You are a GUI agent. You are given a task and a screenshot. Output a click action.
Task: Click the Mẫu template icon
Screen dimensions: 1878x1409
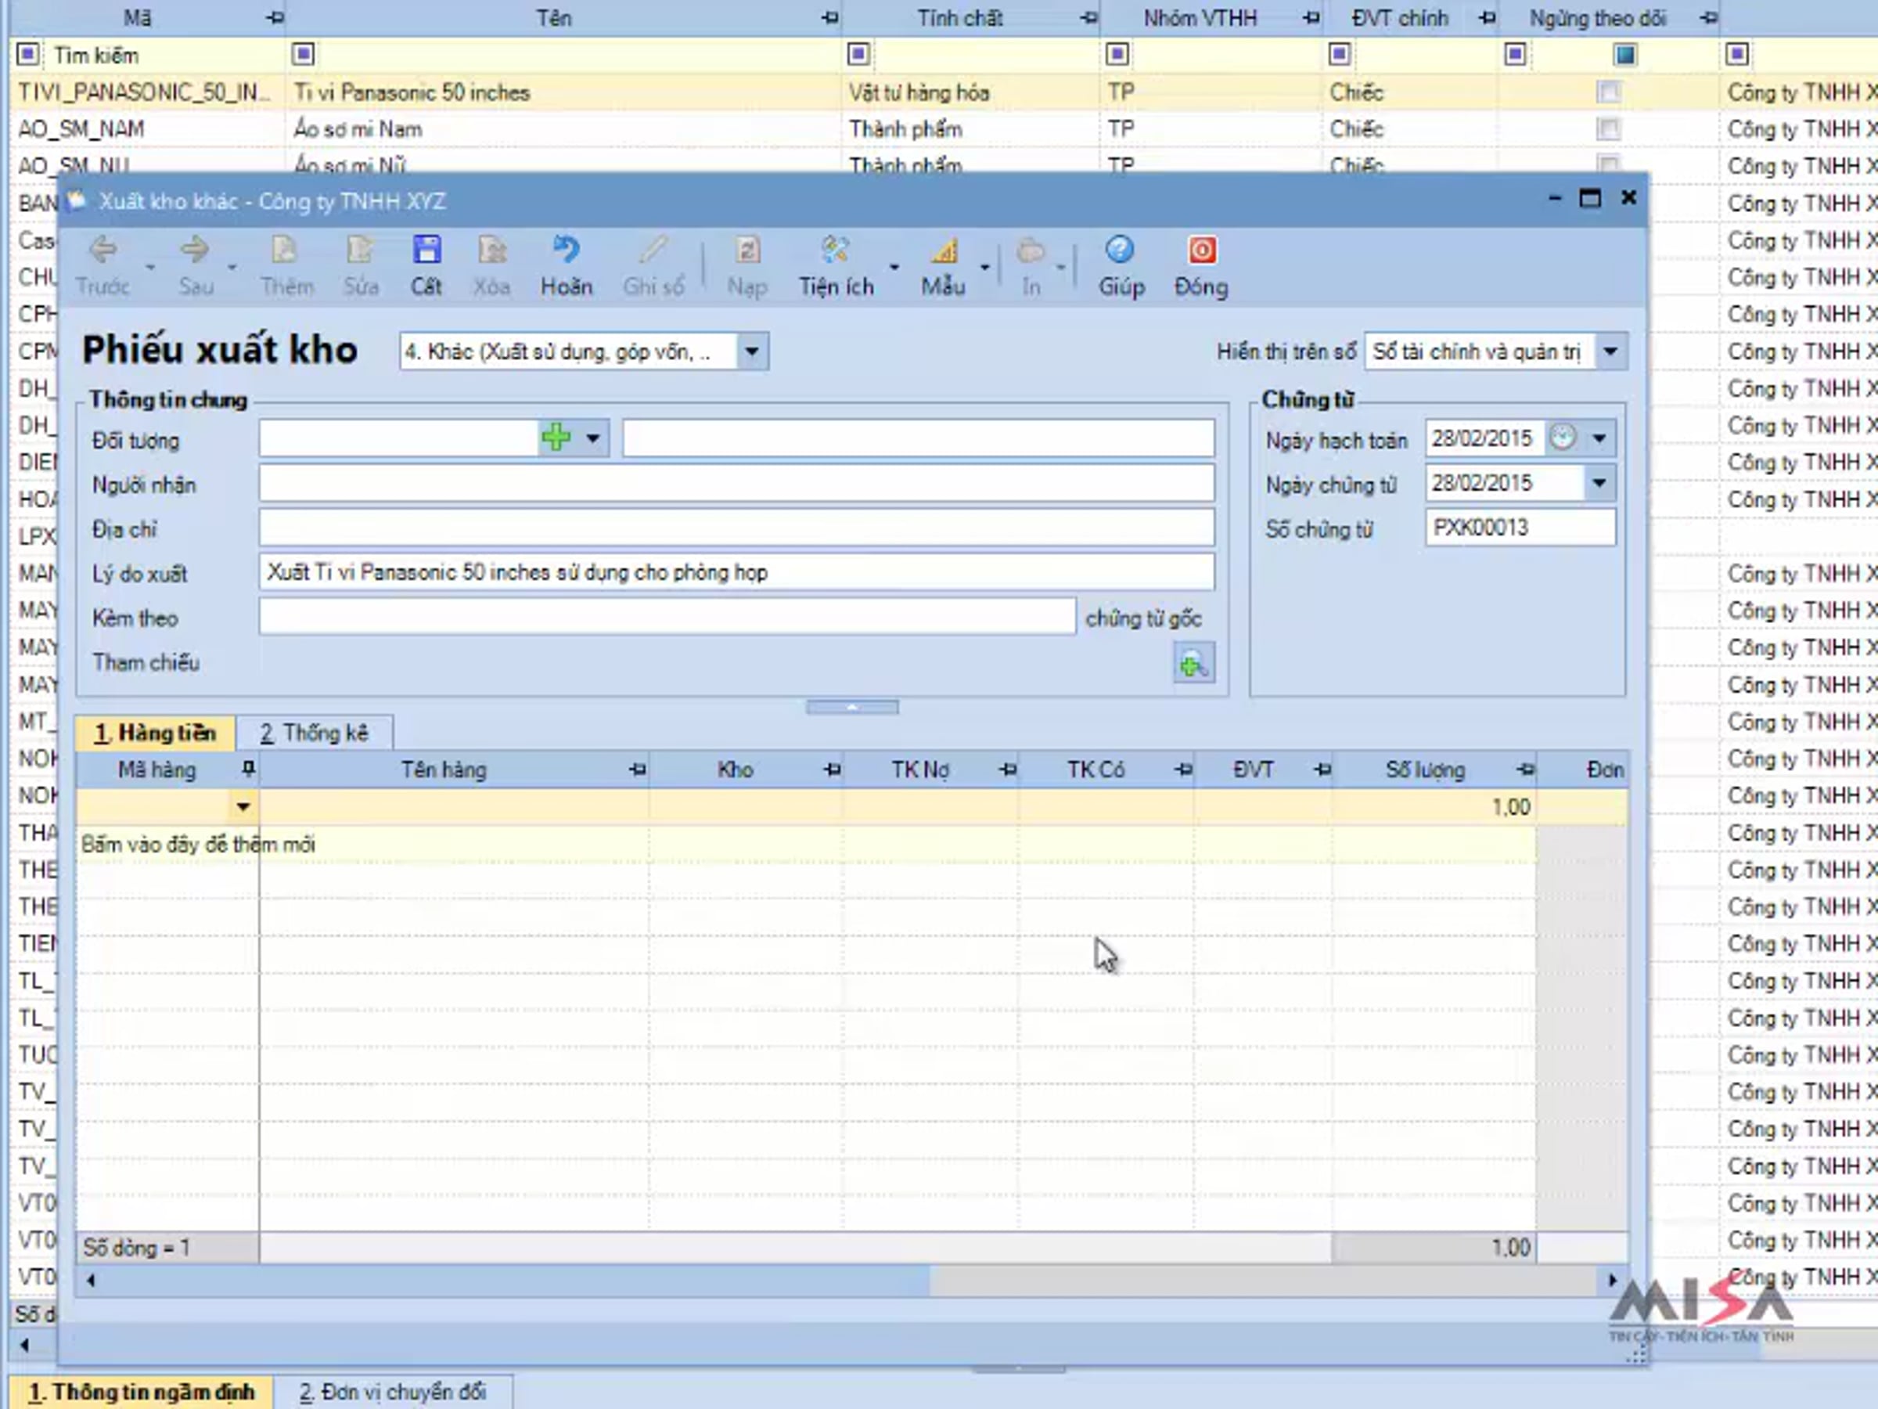click(x=943, y=250)
